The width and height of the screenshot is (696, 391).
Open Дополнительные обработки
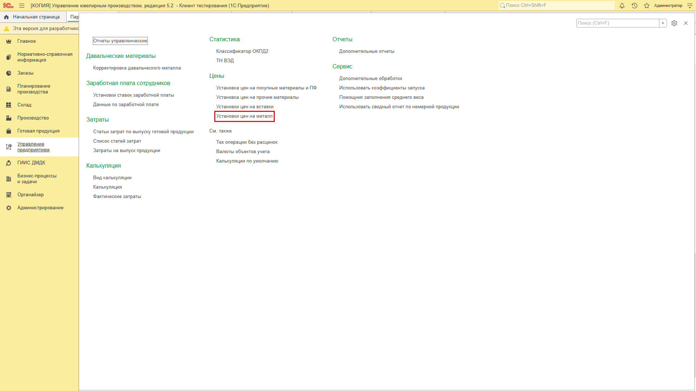pyautogui.click(x=370, y=79)
